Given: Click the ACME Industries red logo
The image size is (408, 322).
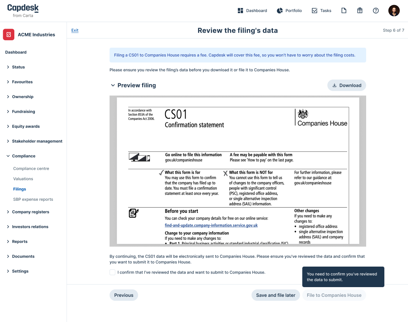Looking at the screenshot, I should click(9, 34).
